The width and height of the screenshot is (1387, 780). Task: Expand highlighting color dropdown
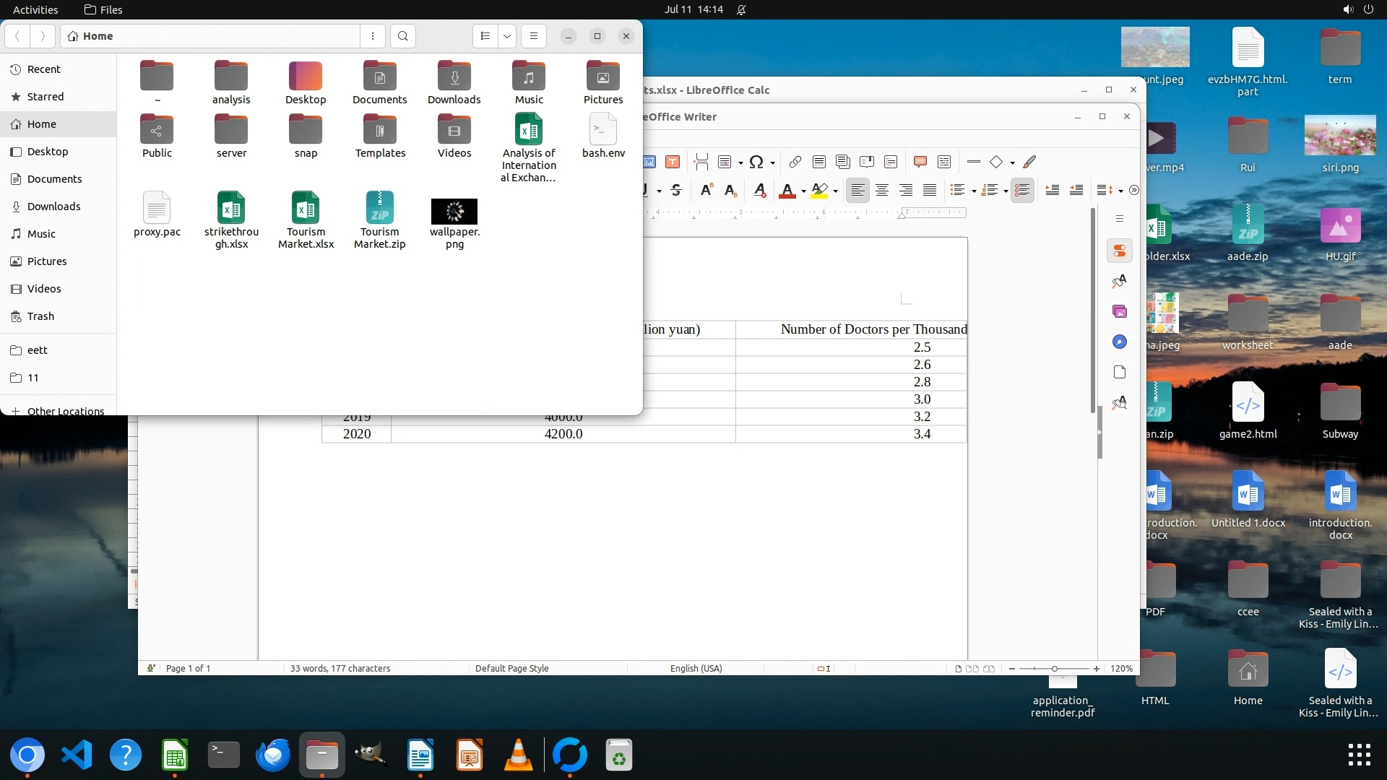[835, 191]
